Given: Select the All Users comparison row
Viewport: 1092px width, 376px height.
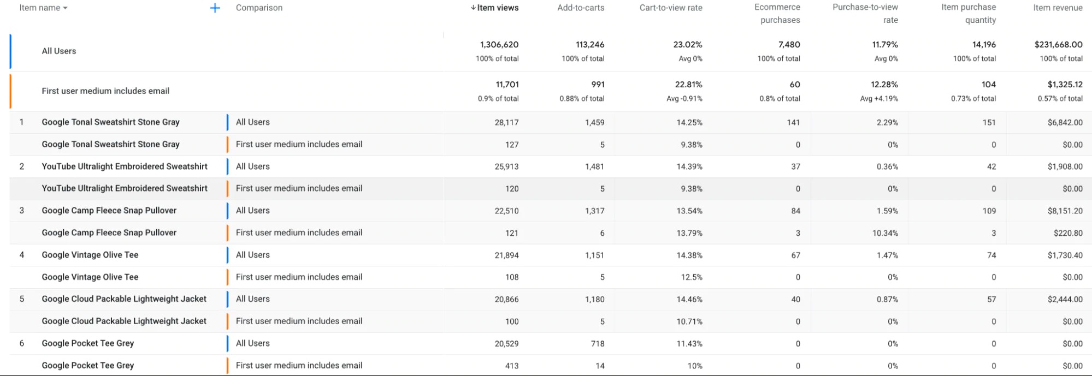Looking at the screenshot, I should point(58,51).
